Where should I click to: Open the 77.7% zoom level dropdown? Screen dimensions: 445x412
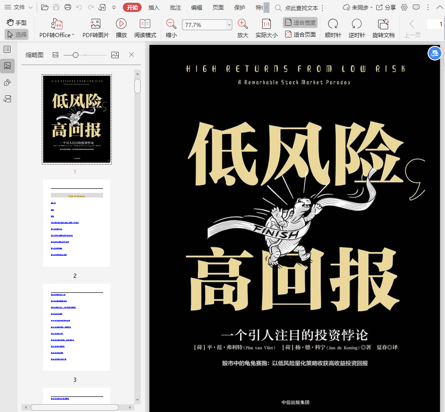pos(229,25)
